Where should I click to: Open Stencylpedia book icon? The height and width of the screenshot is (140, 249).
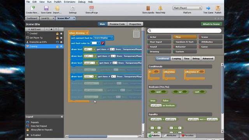point(148,8)
